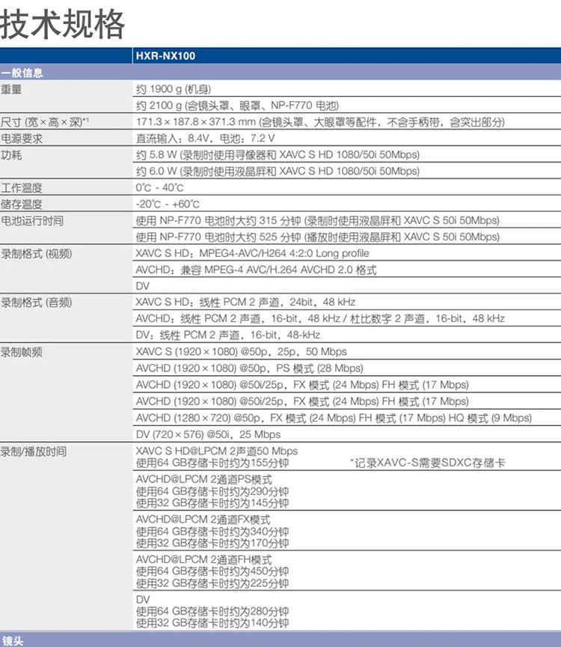Click the 0°C - 40°C value

[159, 188]
